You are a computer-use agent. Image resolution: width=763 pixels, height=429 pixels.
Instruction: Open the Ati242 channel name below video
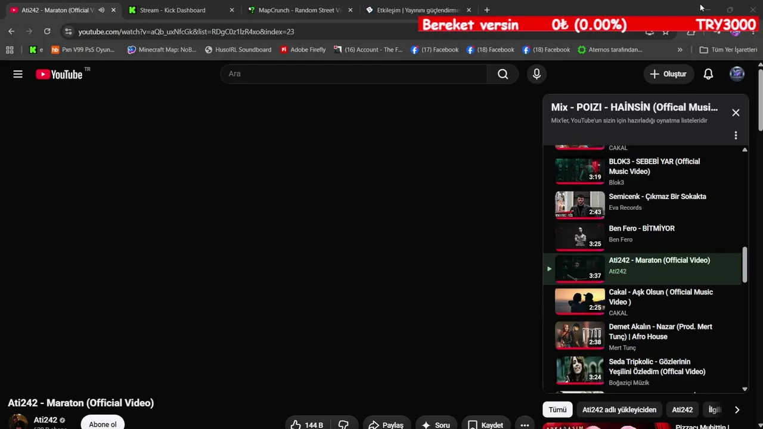click(x=45, y=420)
